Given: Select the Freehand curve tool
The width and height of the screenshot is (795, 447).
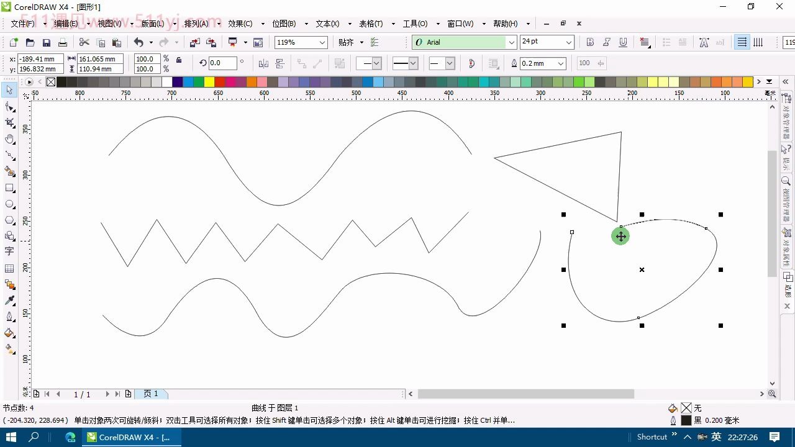Looking at the screenshot, I should coord(9,155).
